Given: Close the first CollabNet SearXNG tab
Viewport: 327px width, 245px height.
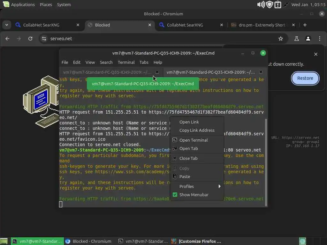Looking at the screenshot, I should pos(78,25).
